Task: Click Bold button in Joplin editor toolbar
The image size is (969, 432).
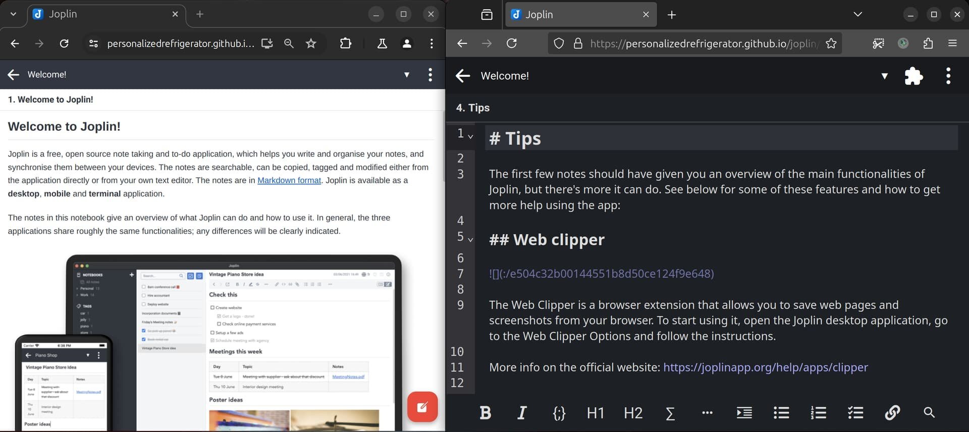Action: (x=485, y=413)
